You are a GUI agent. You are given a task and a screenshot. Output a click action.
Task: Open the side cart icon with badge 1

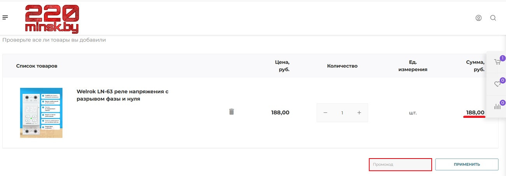(497, 62)
